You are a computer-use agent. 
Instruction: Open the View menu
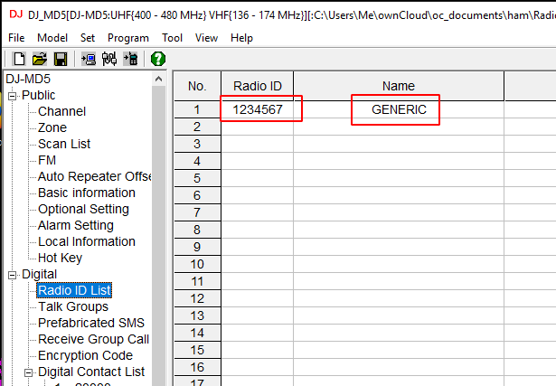[206, 38]
